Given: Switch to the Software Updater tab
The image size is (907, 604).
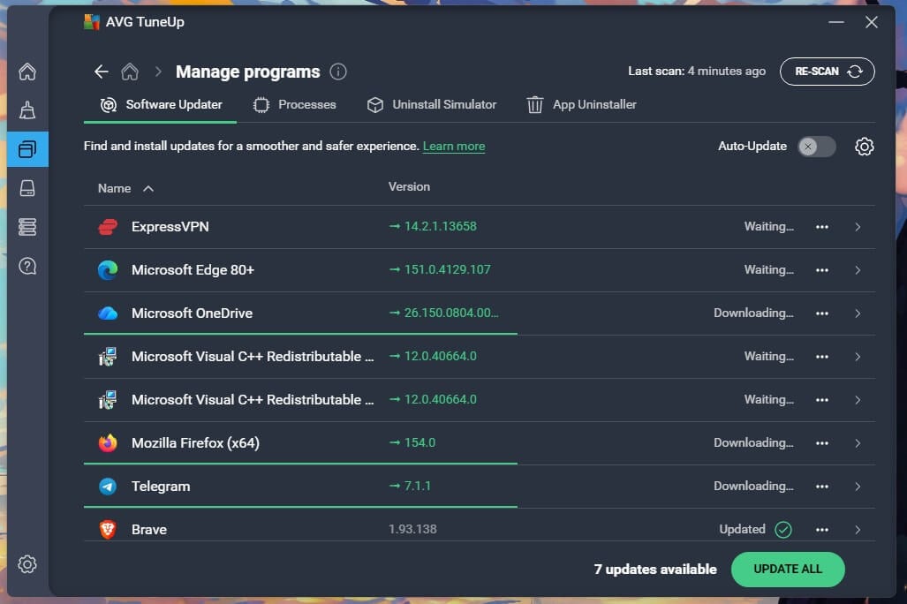Looking at the screenshot, I should pyautogui.click(x=161, y=105).
